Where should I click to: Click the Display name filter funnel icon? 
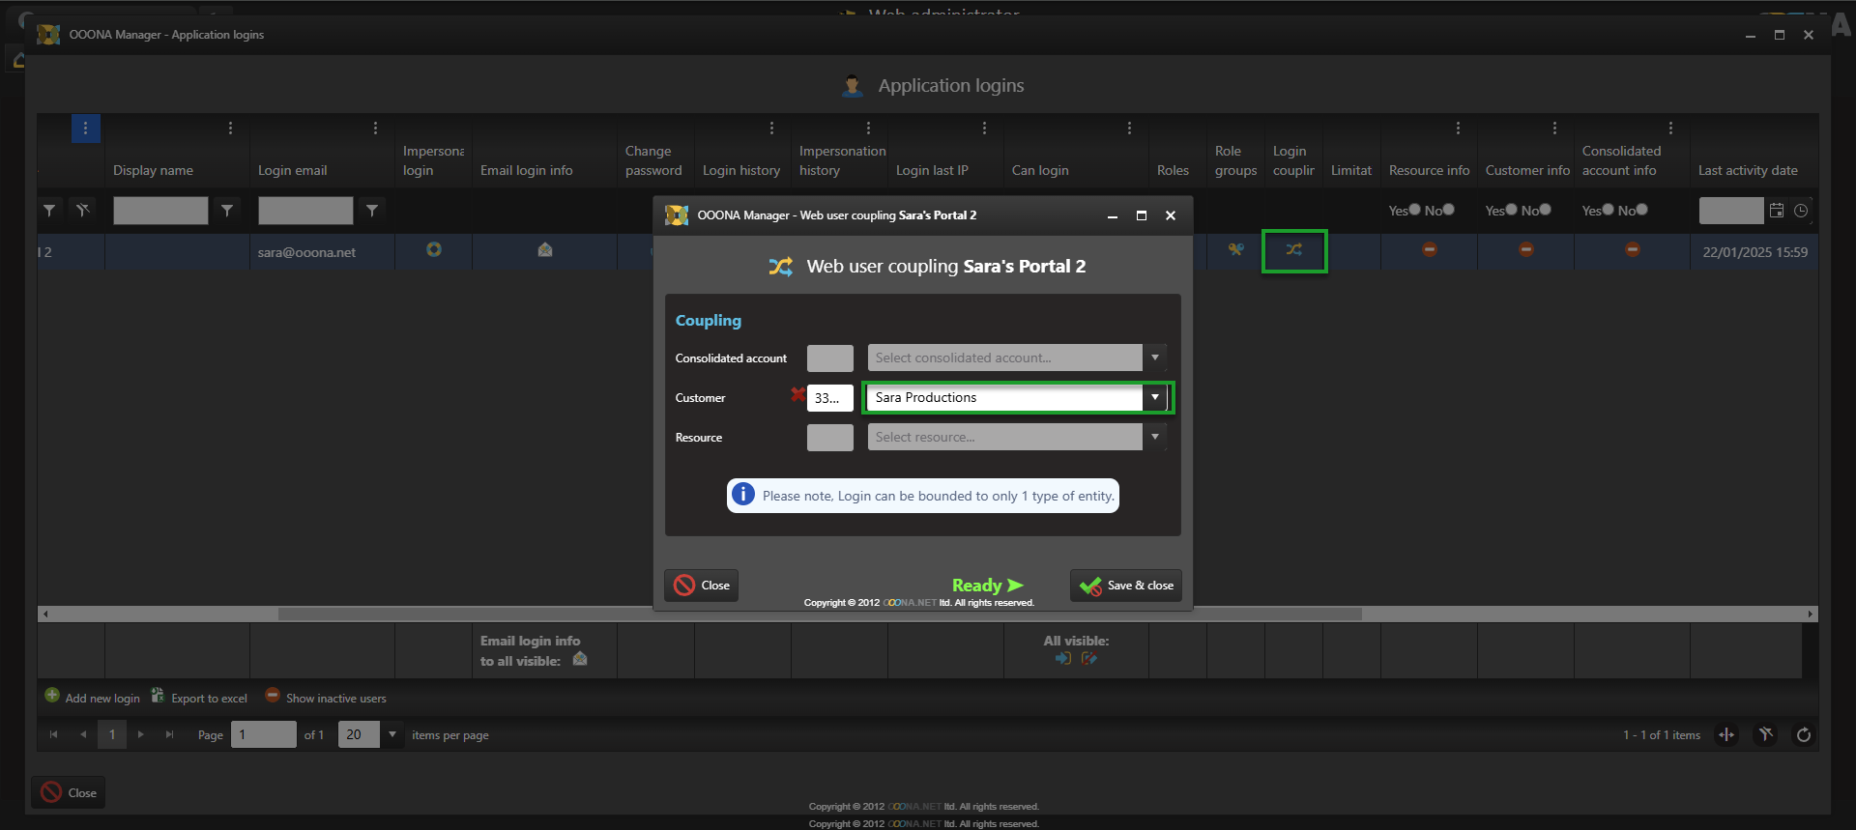pos(227,211)
